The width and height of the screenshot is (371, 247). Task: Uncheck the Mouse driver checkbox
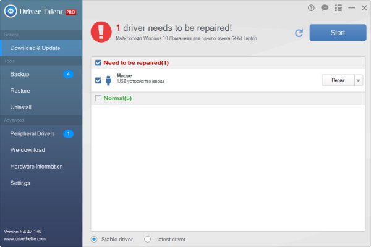pyautogui.click(x=98, y=80)
